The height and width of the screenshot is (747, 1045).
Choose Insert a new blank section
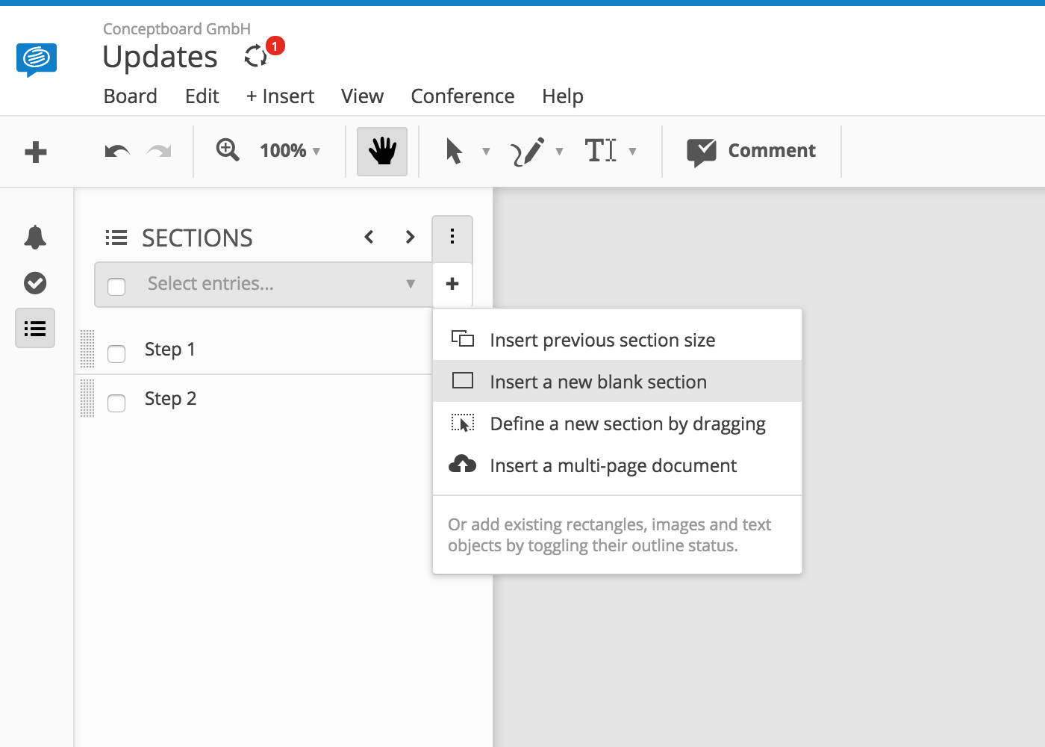click(617, 382)
